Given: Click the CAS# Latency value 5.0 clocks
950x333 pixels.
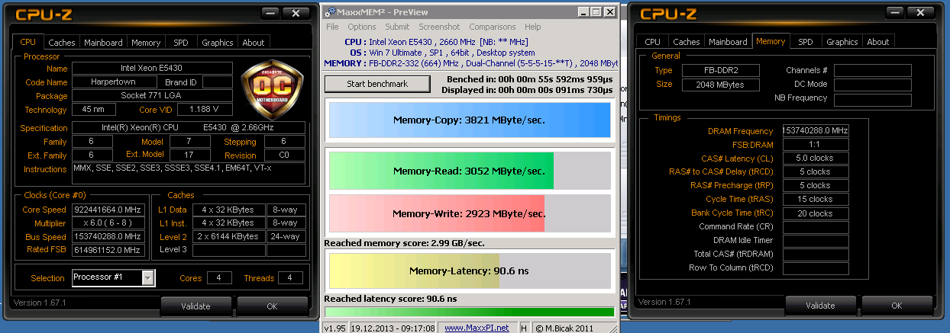Looking at the screenshot, I should 816,158.
